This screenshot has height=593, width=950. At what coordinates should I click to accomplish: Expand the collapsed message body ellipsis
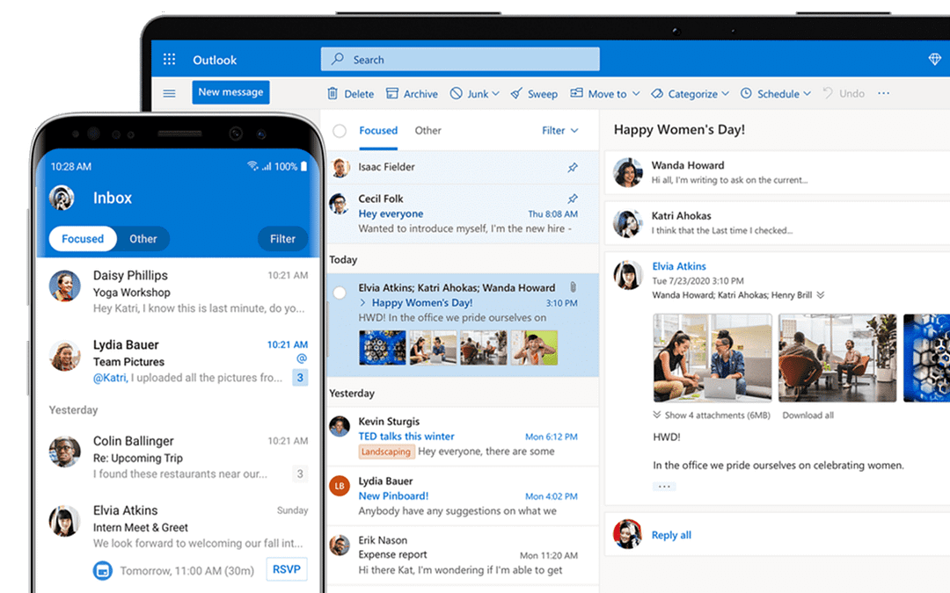pos(664,486)
